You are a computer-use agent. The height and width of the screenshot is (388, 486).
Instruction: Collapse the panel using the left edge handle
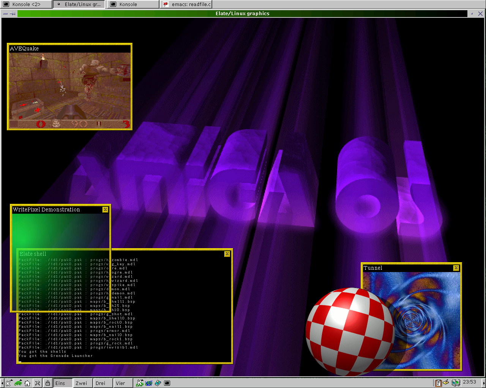[x=2, y=383]
